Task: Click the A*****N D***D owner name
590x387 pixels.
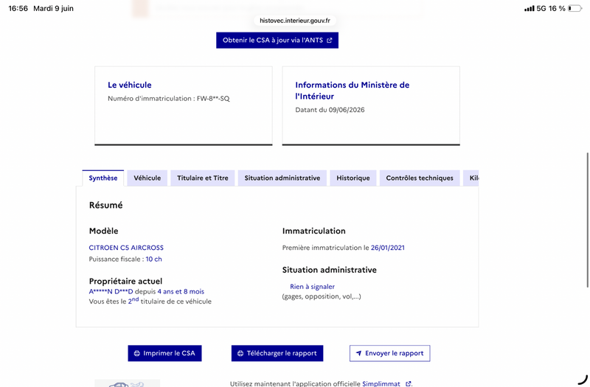Action: click(111, 291)
